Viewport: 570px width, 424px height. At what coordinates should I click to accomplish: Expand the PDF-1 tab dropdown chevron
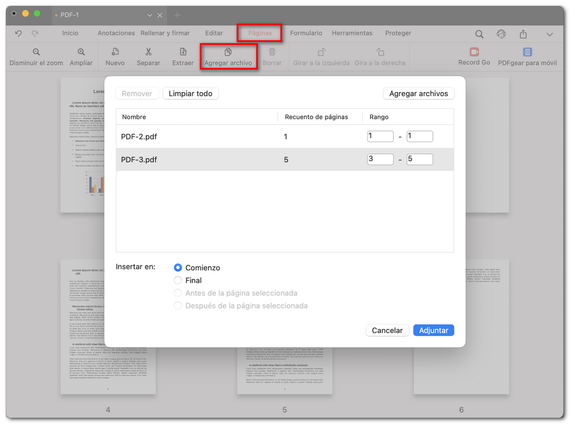pos(150,15)
